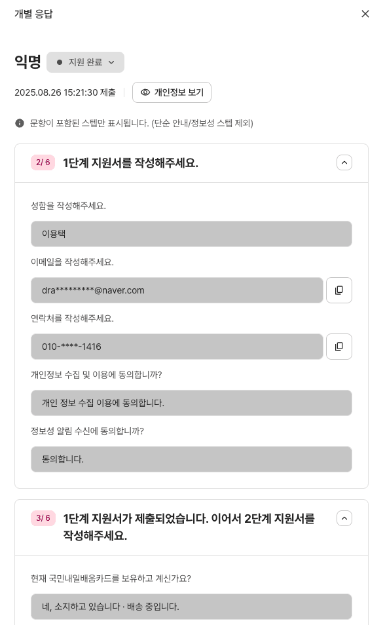Click the copy icon beside the masked email address
385x625 pixels.
[339, 290]
